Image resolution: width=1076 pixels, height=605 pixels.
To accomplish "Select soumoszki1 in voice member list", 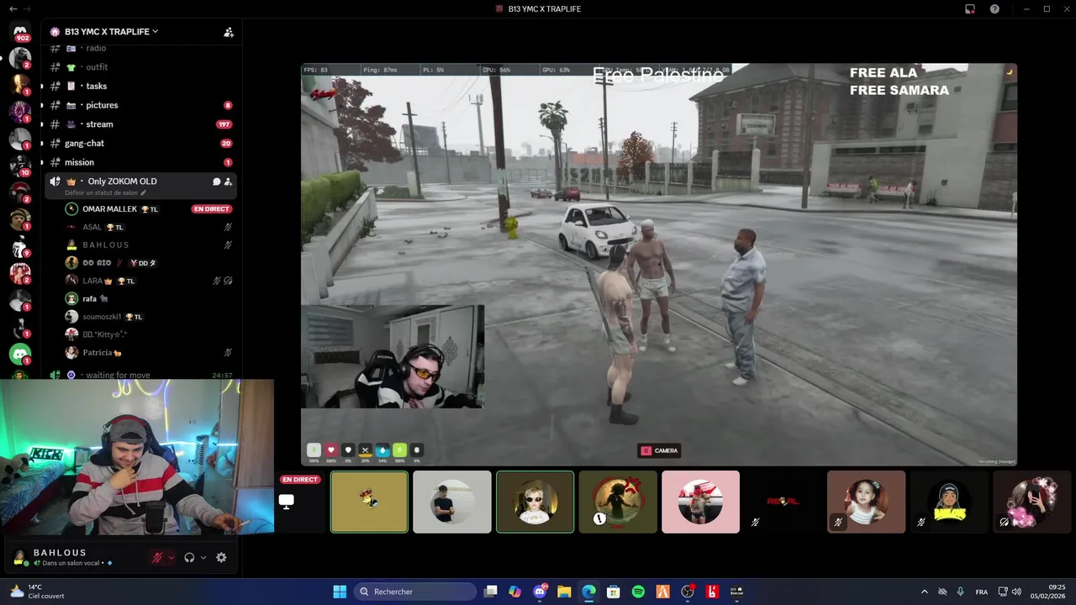I will coord(149,317).
